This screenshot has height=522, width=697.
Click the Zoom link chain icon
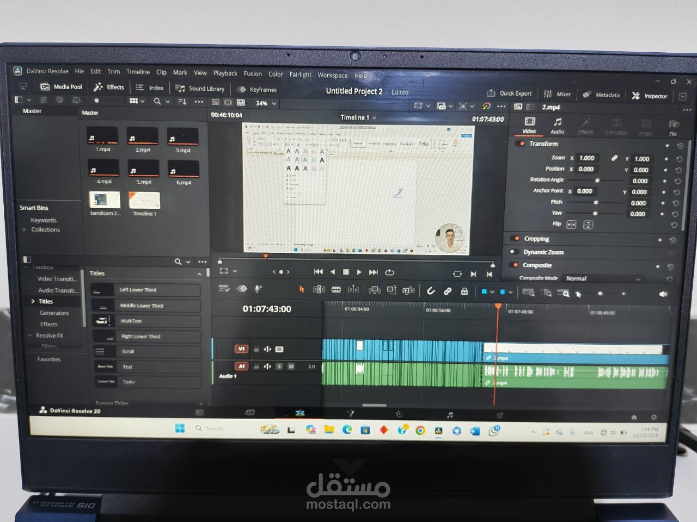pos(614,158)
